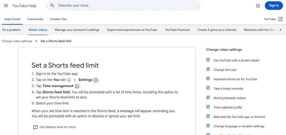Open the Change font size article
The height and width of the screenshot is (135, 286).
[225, 70]
